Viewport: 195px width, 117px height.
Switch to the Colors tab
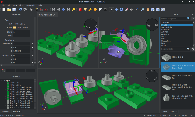174,112
